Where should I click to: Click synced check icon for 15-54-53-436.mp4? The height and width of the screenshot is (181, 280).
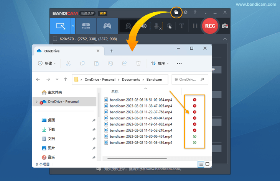coord(194,142)
